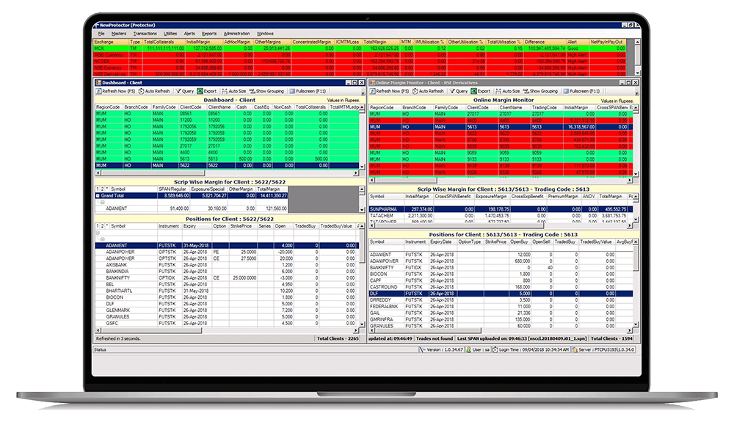Image resolution: width=734 pixels, height=436 pixels.
Task: Click Export Excel icon in Online Margin Monitor window
Action: pyautogui.click(x=473, y=91)
